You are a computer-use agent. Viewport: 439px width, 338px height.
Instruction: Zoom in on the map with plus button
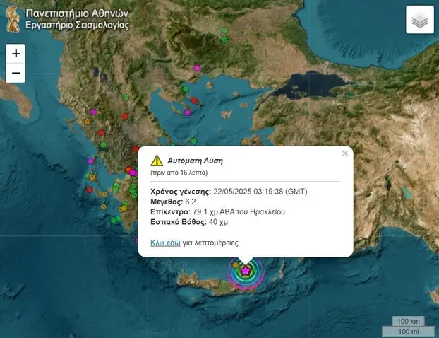coord(16,54)
